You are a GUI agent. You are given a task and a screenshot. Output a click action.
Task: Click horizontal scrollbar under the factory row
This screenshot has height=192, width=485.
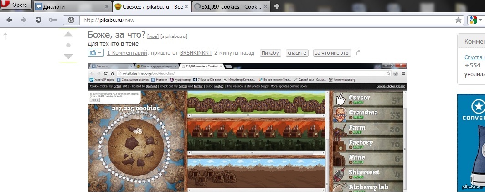coord(257,153)
